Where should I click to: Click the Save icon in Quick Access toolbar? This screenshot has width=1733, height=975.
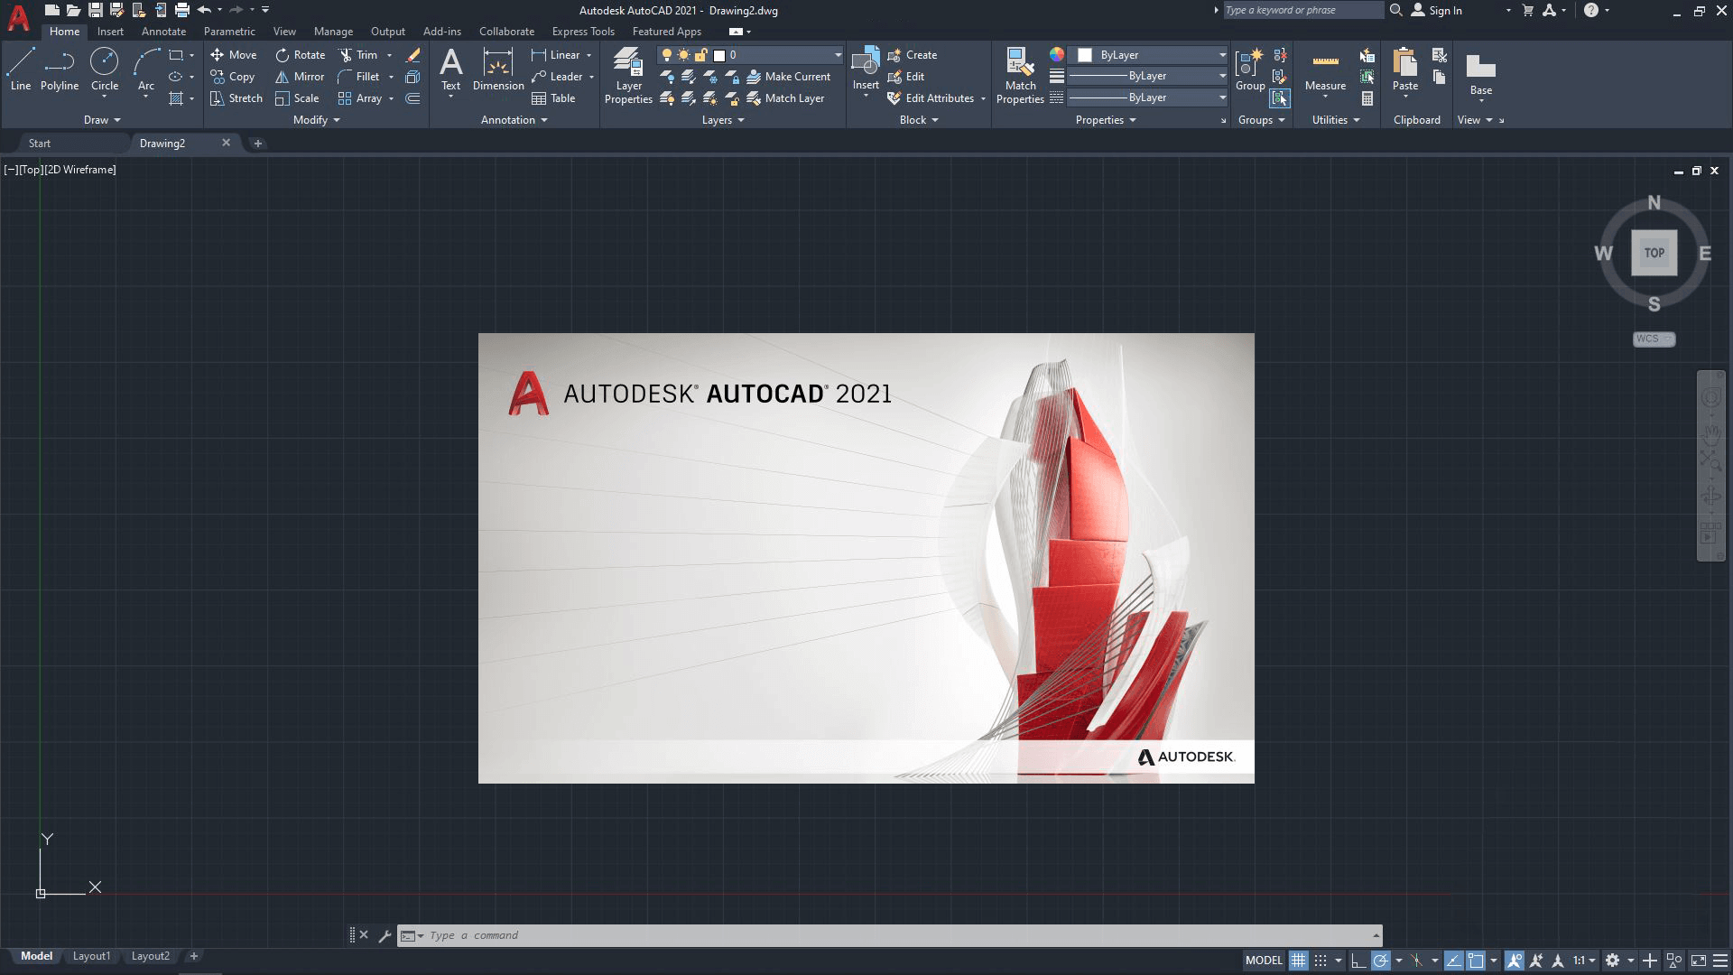click(95, 11)
